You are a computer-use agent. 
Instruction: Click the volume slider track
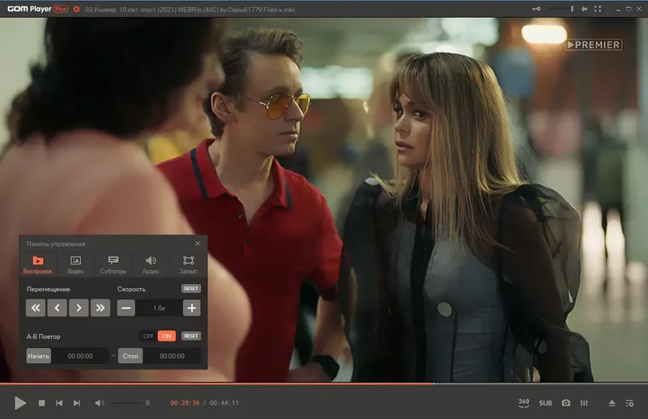click(126, 403)
